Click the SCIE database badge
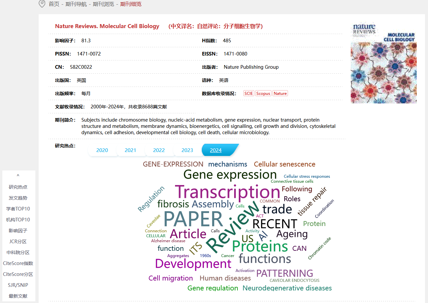Image resolution: width=428 pixels, height=303 pixels. (249, 94)
